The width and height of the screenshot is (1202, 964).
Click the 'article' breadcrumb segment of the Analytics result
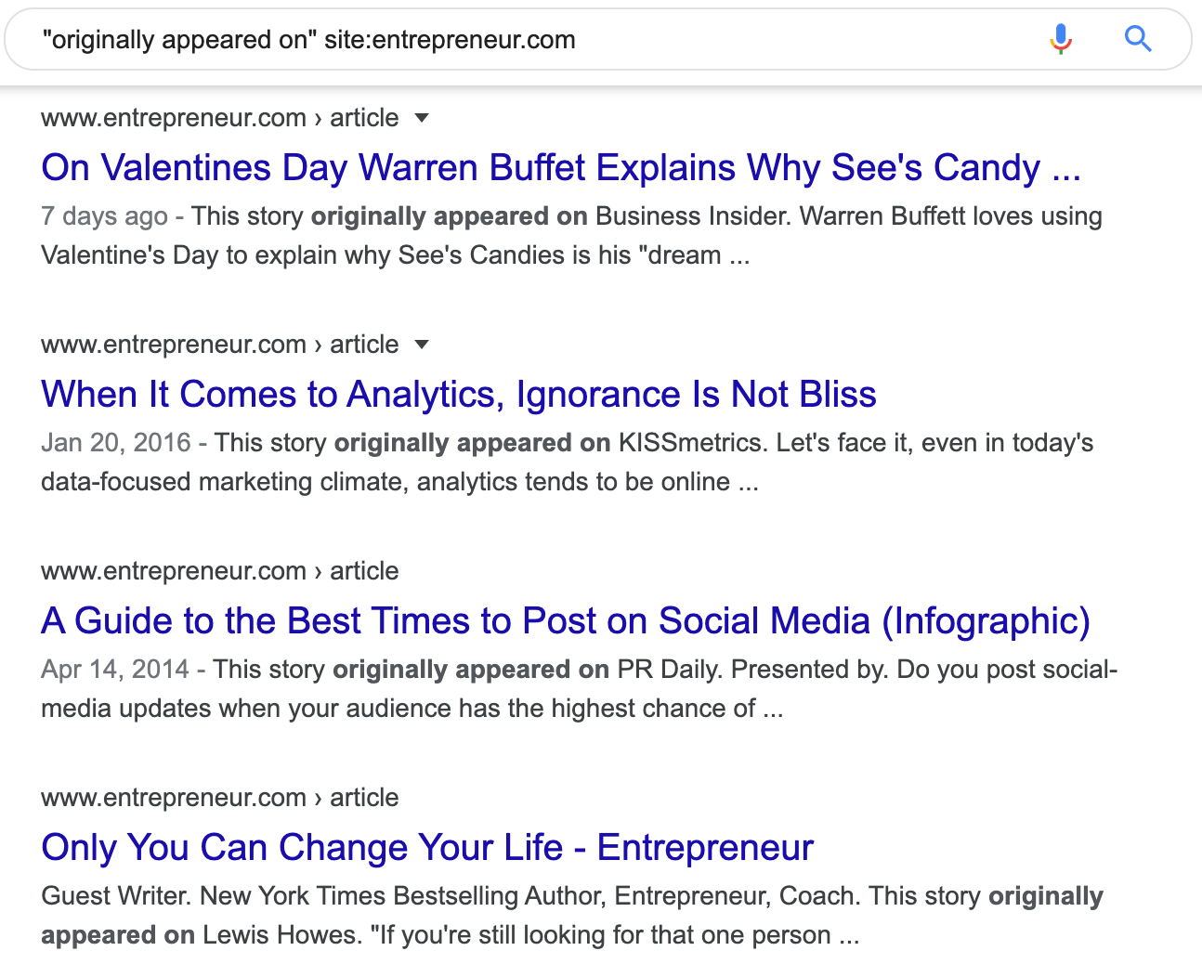coord(363,344)
